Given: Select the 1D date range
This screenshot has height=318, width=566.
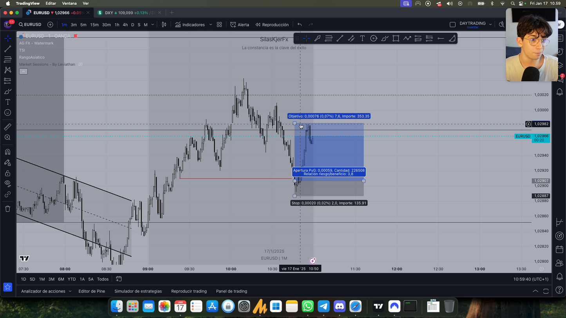Looking at the screenshot, I should pos(23,279).
